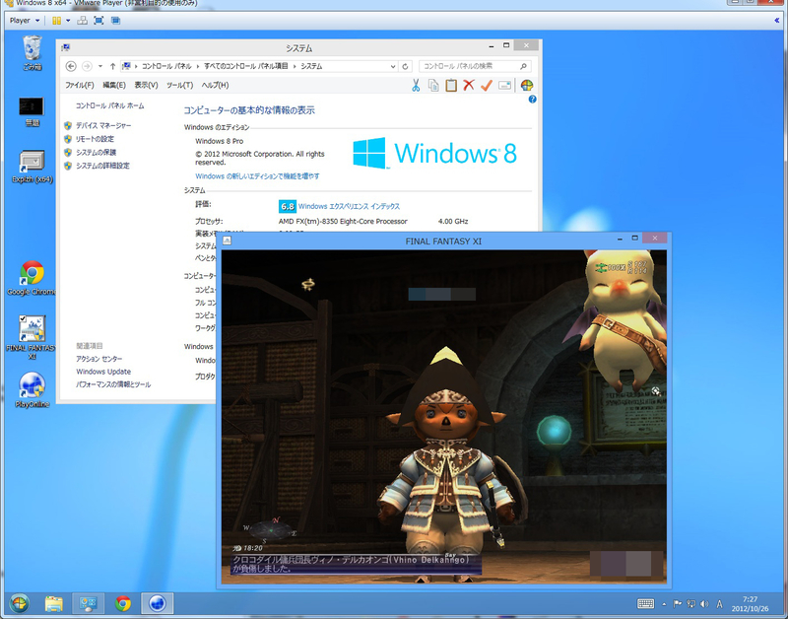The width and height of the screenshot is (788, 619).
Task: Open リモートの設定 from the sidebar
Action: click(95, 139)
